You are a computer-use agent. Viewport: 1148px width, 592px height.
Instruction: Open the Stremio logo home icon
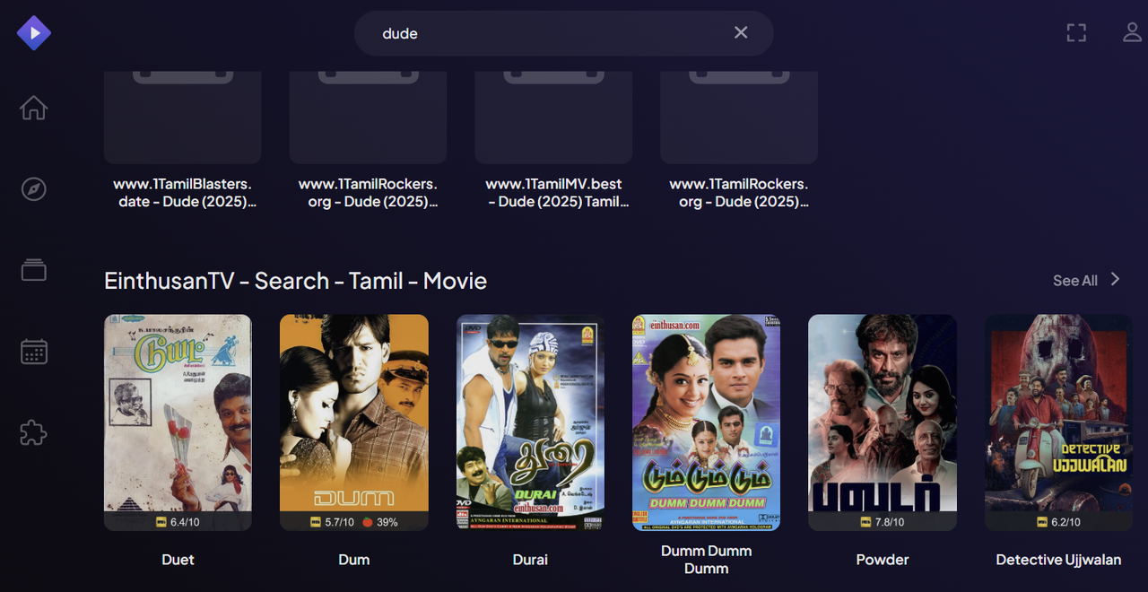point(33,33)
